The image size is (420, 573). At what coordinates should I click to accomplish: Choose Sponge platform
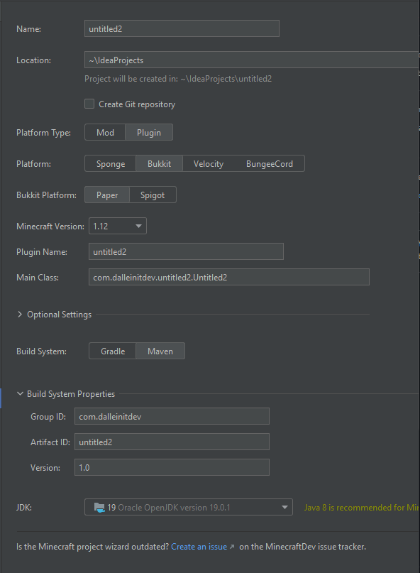(x=110, y=164)
